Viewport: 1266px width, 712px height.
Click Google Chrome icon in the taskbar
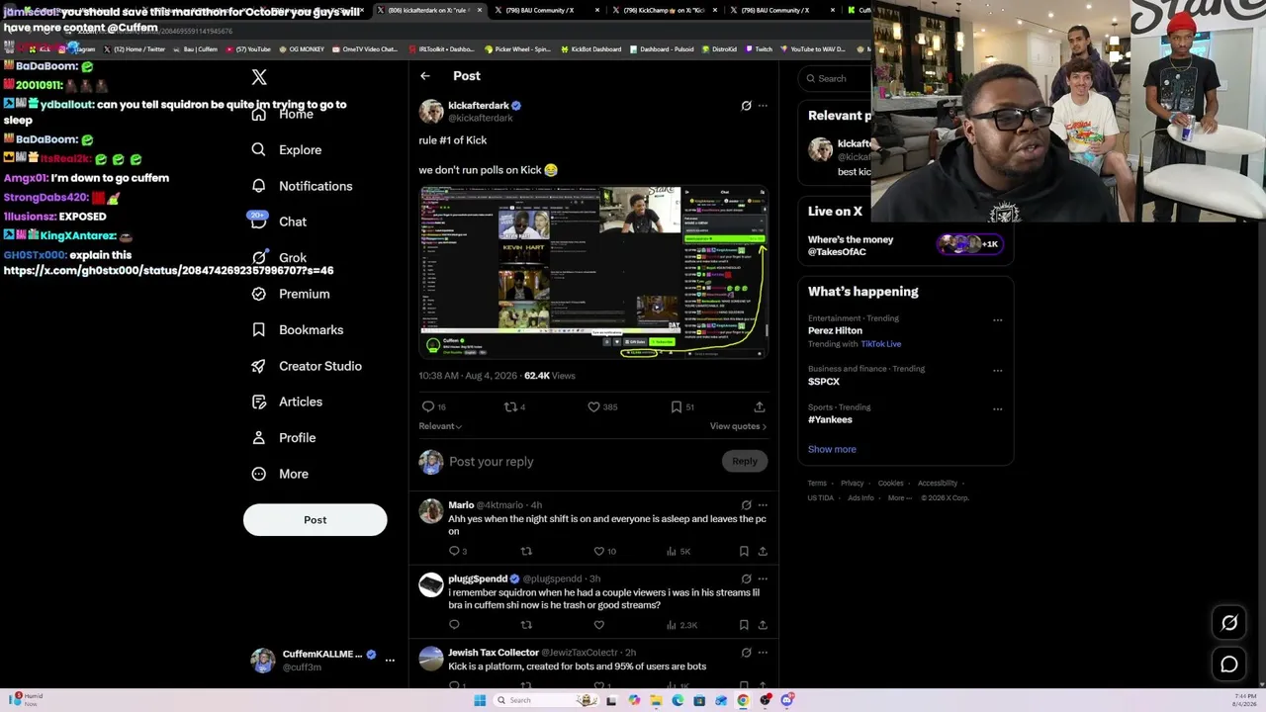tap(743, 700)
